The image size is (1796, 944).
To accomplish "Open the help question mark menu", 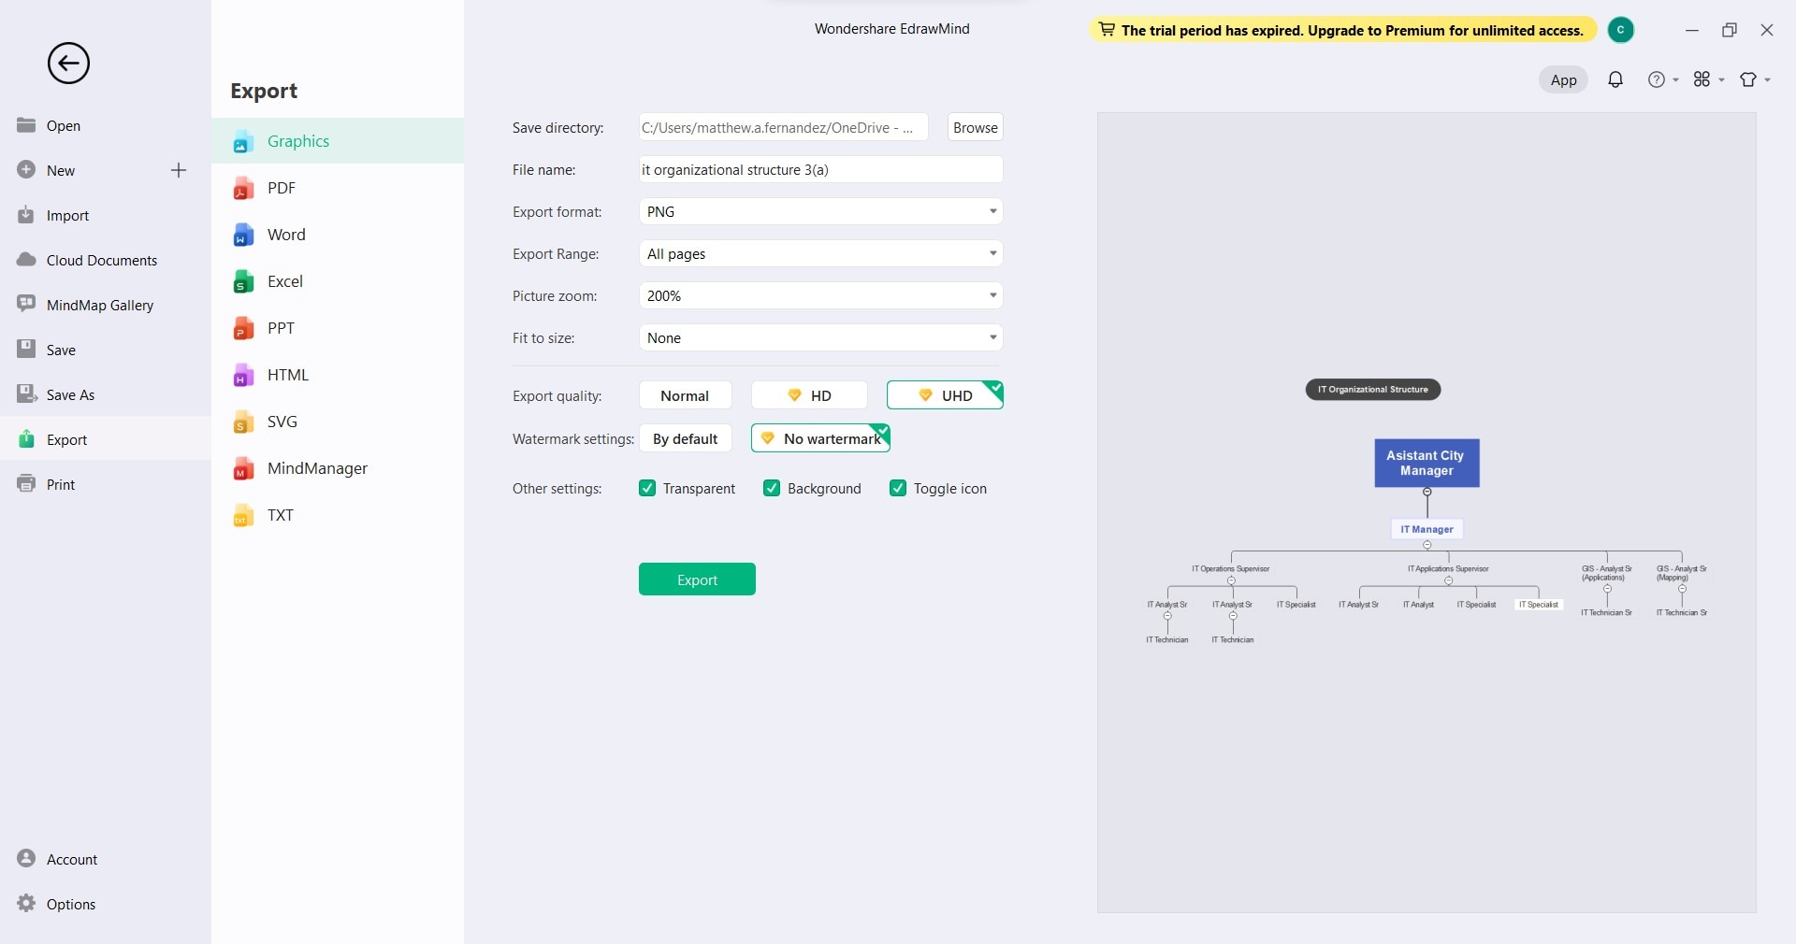I will [x=1662, y=79].
